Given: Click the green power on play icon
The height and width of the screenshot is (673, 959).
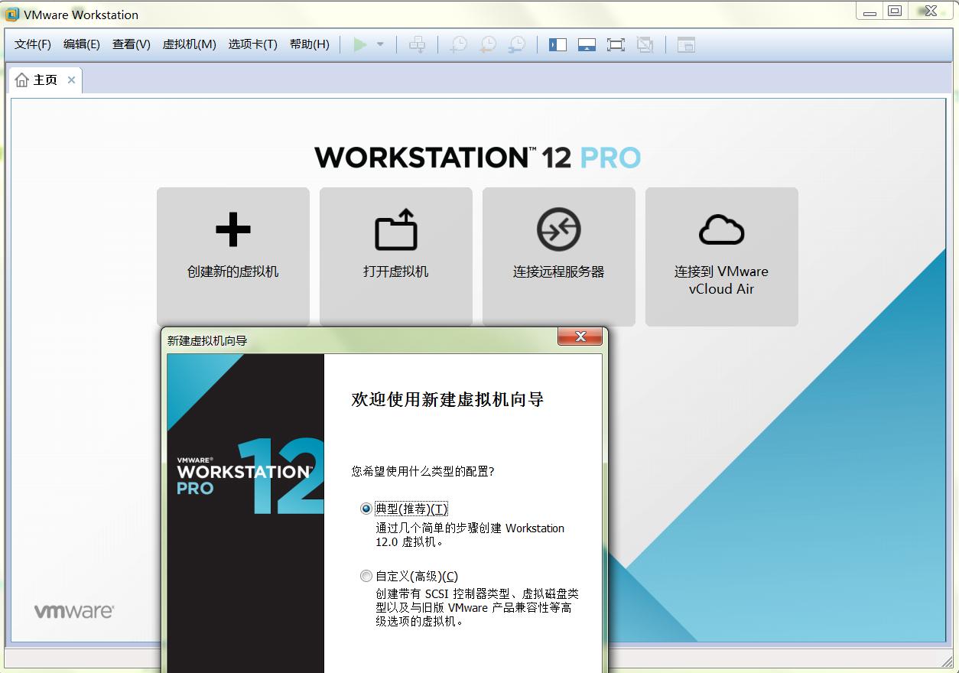Looking at the screenshot, I should pyautogui.click(x=359, y=44).
